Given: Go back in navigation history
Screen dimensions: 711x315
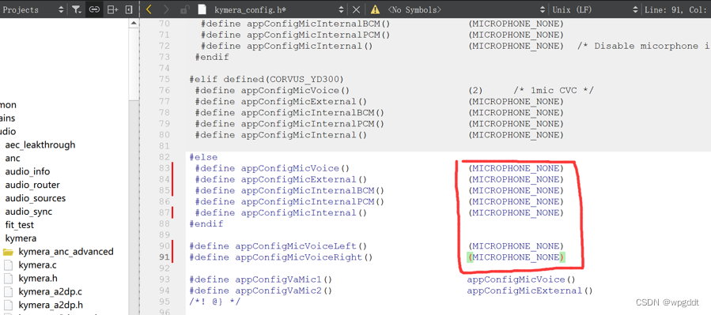Looking at the screenshot, I should (x=149, y=9).
